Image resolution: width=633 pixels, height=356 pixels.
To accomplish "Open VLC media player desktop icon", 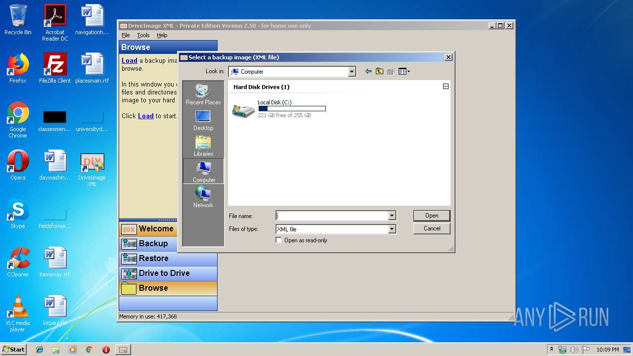I will [x=18, y=313].
